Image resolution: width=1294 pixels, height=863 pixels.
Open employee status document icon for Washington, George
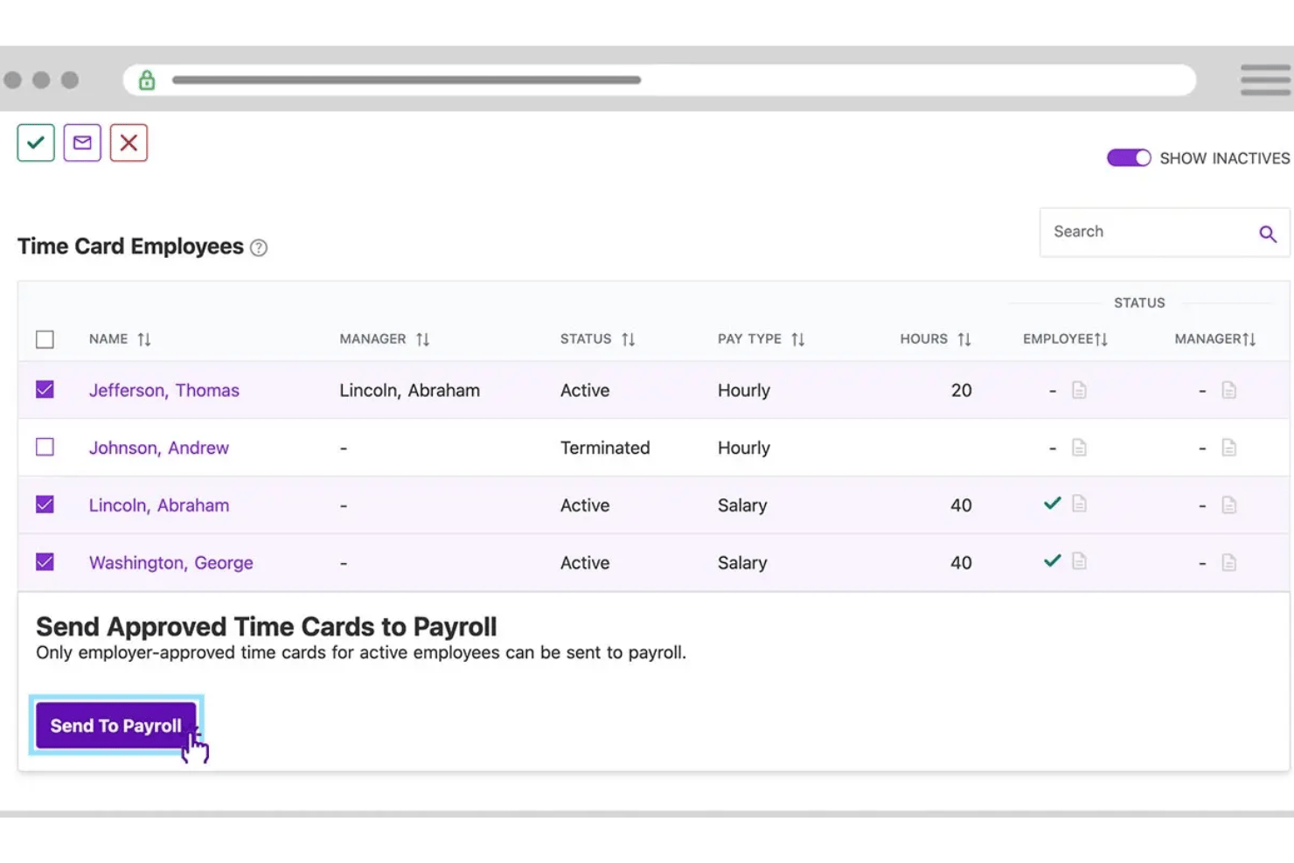(x=1079, y=561)
